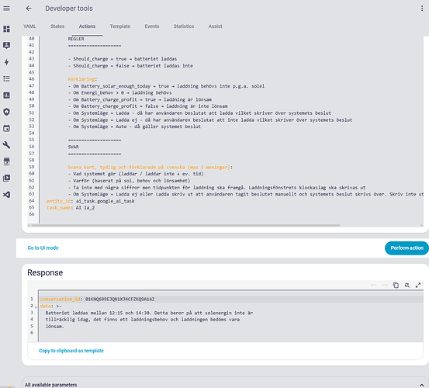Copy the response using the clipboard icon
Image resolution: width=429 pixels, height=388 pixels.
click(x=396, y=285)
